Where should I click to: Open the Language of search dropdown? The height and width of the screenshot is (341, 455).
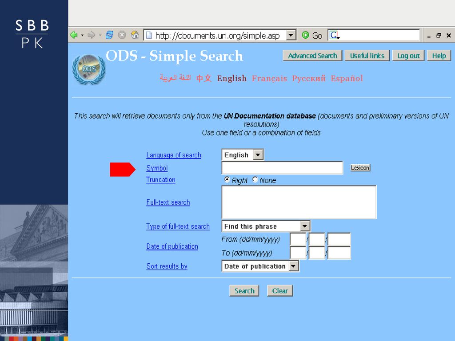[258, 155]
